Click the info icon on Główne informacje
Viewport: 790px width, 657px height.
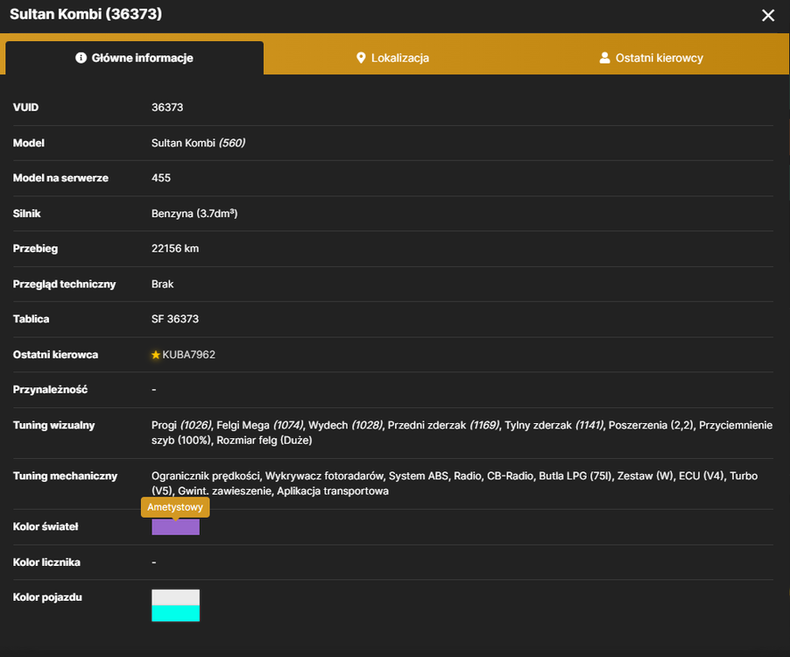(x=81, y=58)
